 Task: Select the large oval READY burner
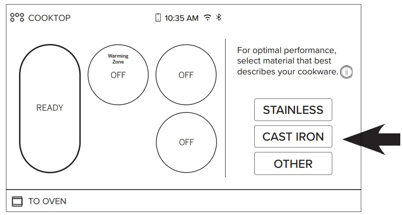pyautogui.click(x=50, y=108)
